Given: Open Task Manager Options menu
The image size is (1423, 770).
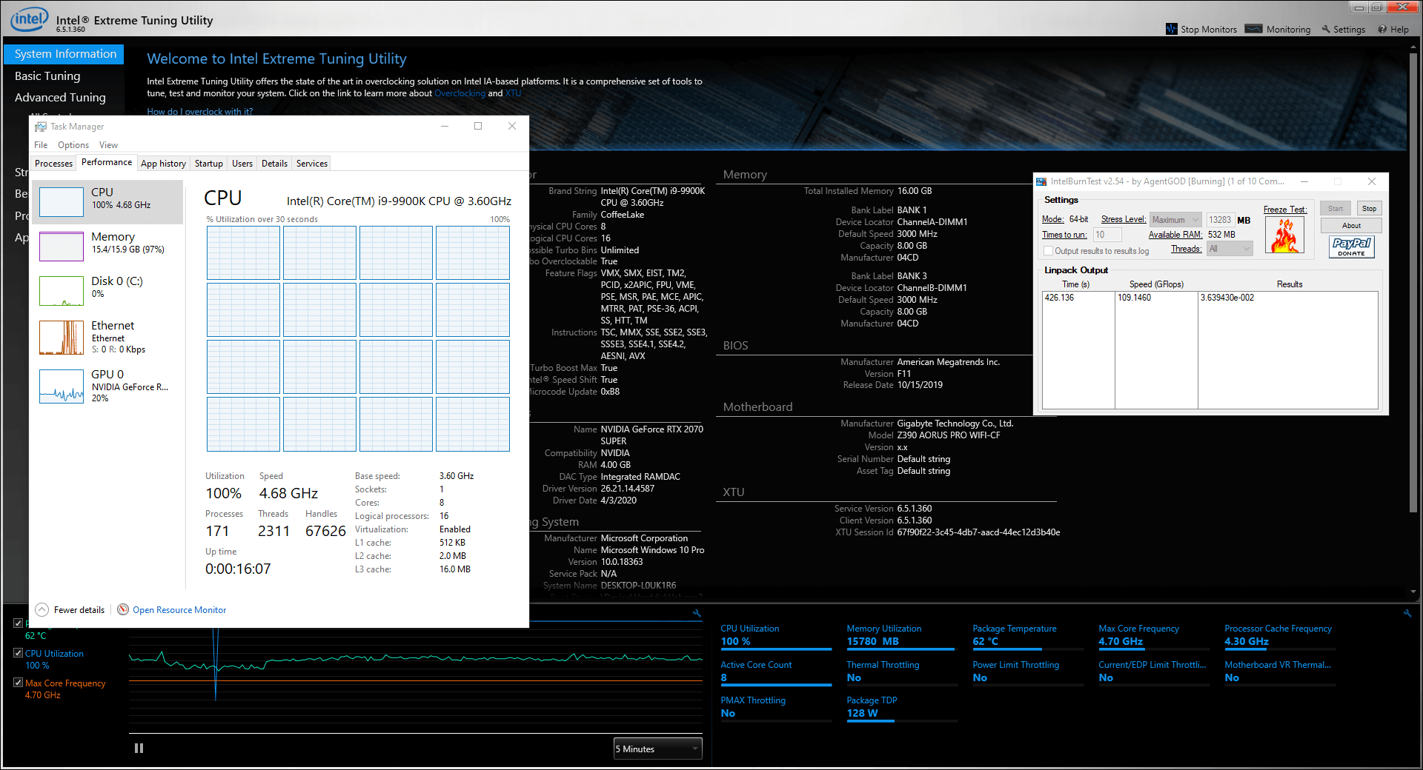Looking at the screenshot, I should tap(73, 145).
